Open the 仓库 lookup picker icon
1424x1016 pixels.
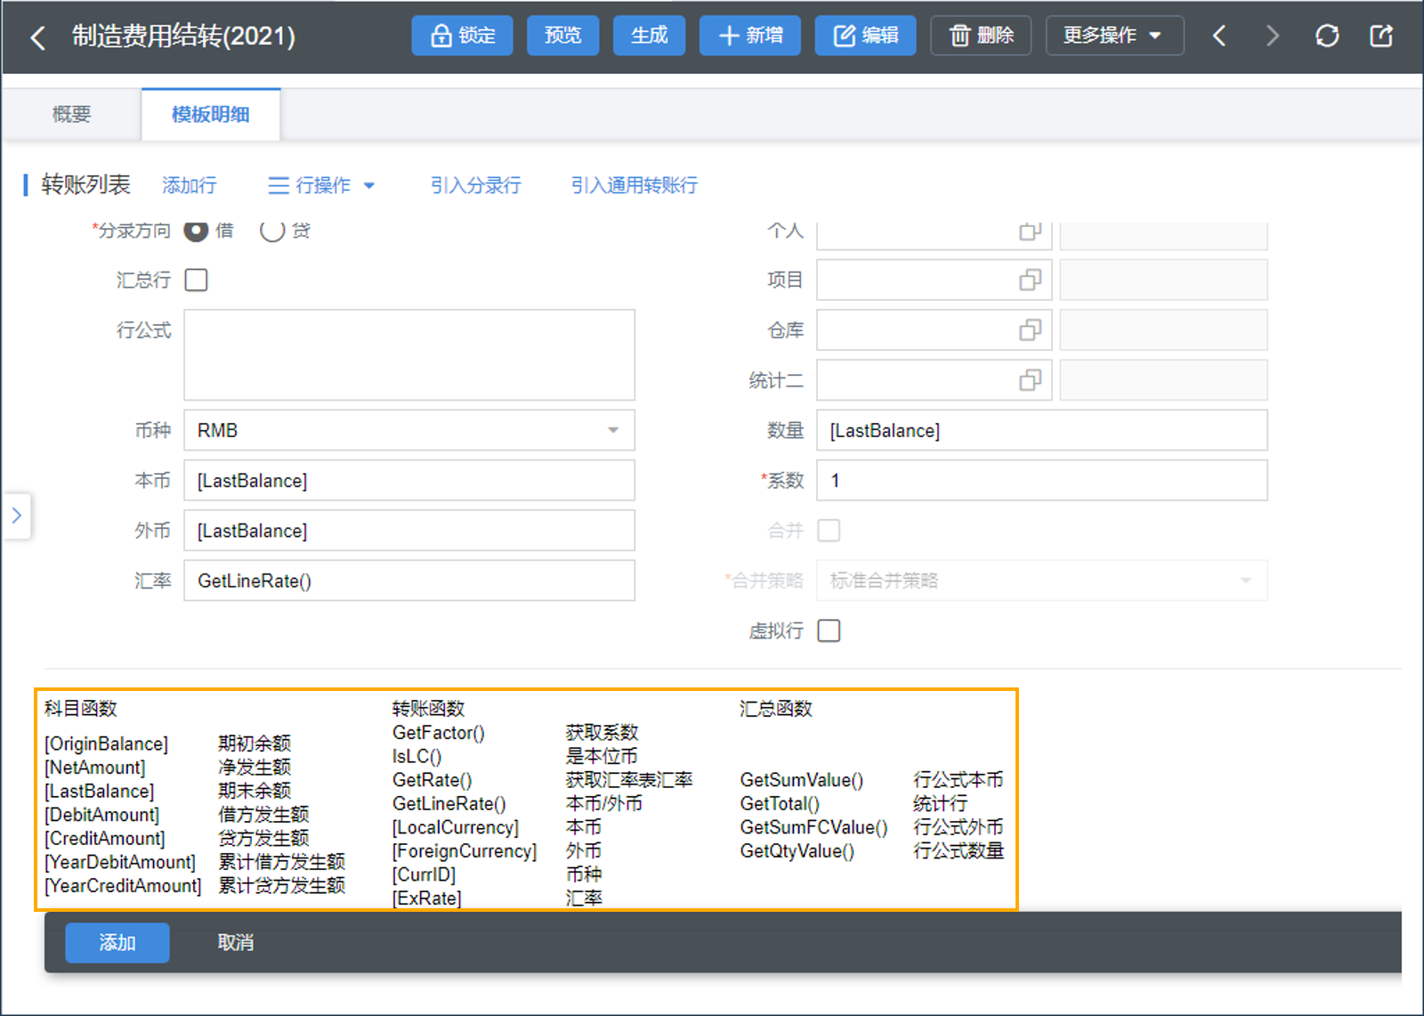[1030, 330]
